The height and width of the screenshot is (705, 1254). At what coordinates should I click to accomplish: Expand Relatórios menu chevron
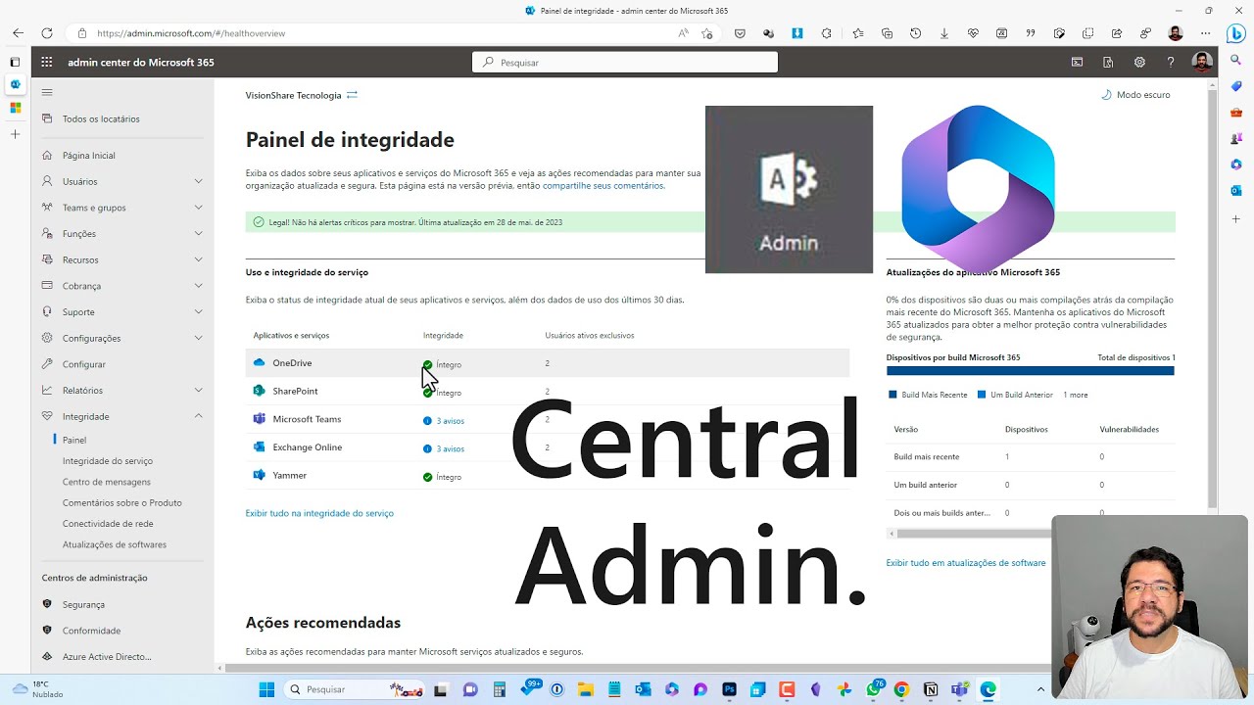(199, 391)
